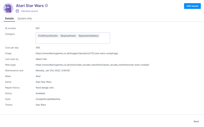
Task: Click the Maintenance due date value
Action: (53, 70)
